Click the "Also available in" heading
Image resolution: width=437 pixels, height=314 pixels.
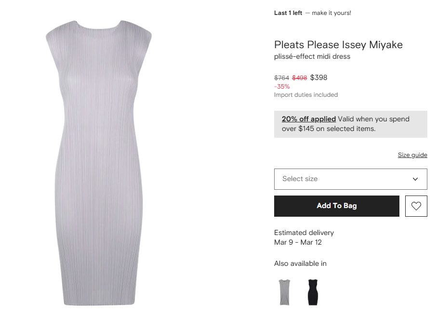[x=300, y=263]
